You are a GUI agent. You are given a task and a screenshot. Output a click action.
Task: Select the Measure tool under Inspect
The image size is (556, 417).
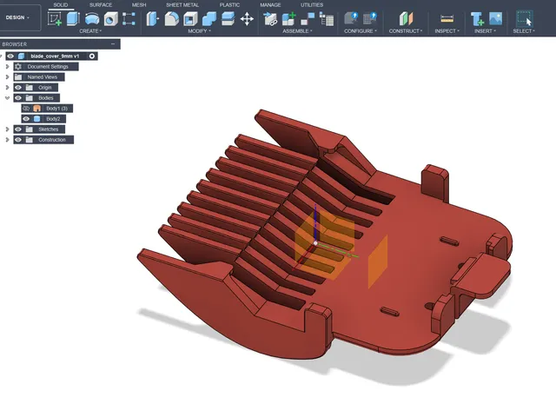pos(447,18)
